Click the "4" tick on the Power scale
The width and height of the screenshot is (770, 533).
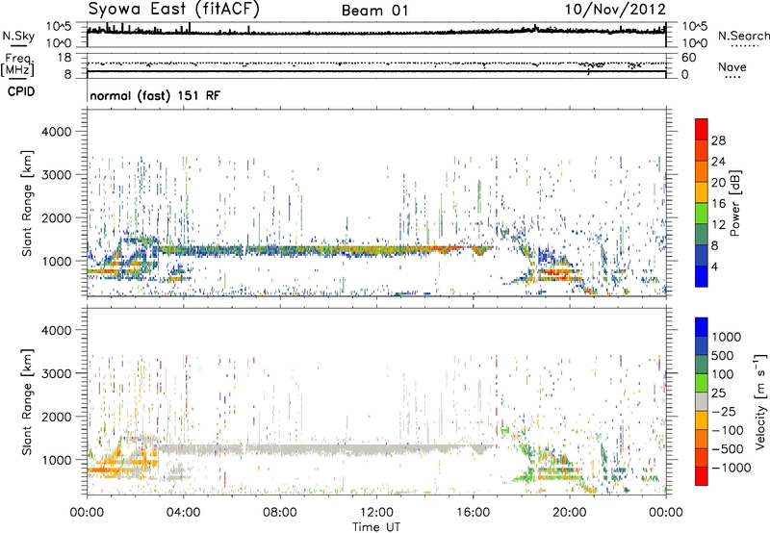pos(714,266)
